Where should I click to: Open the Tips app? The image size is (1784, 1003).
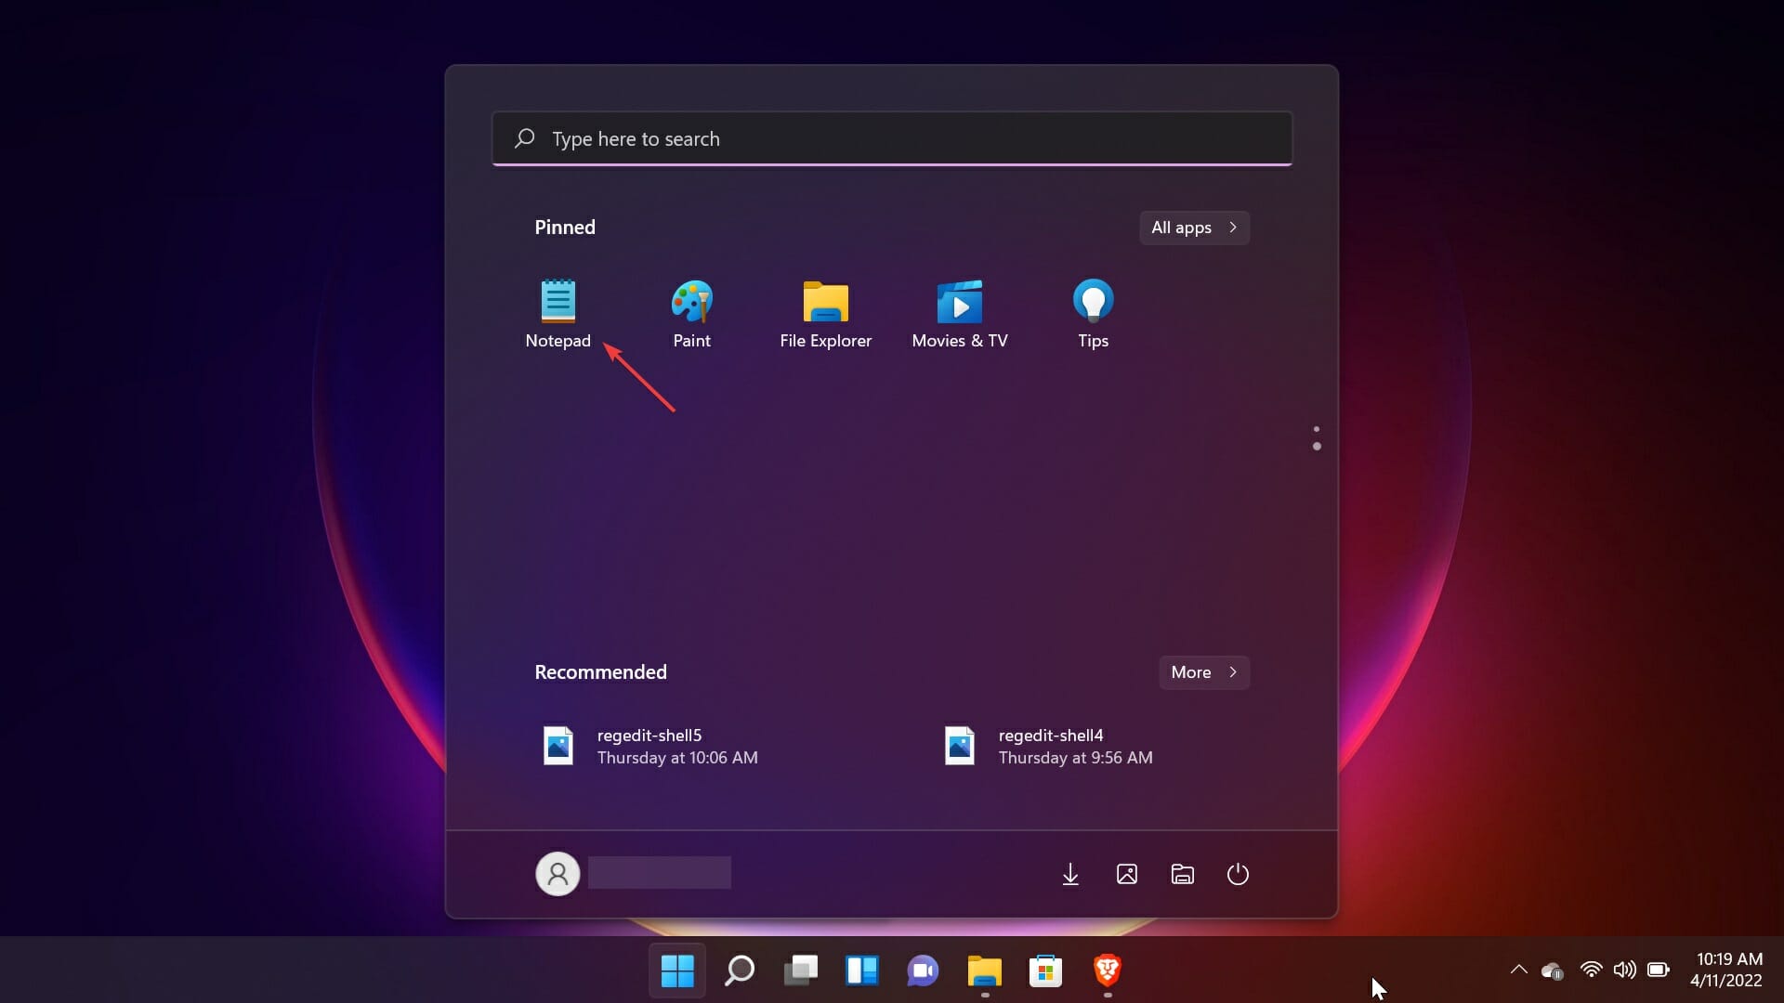tap(1093, 314)
